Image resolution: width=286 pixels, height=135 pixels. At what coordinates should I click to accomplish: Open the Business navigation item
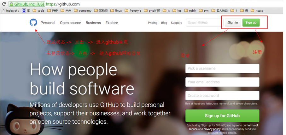click(x=93, y=23)
